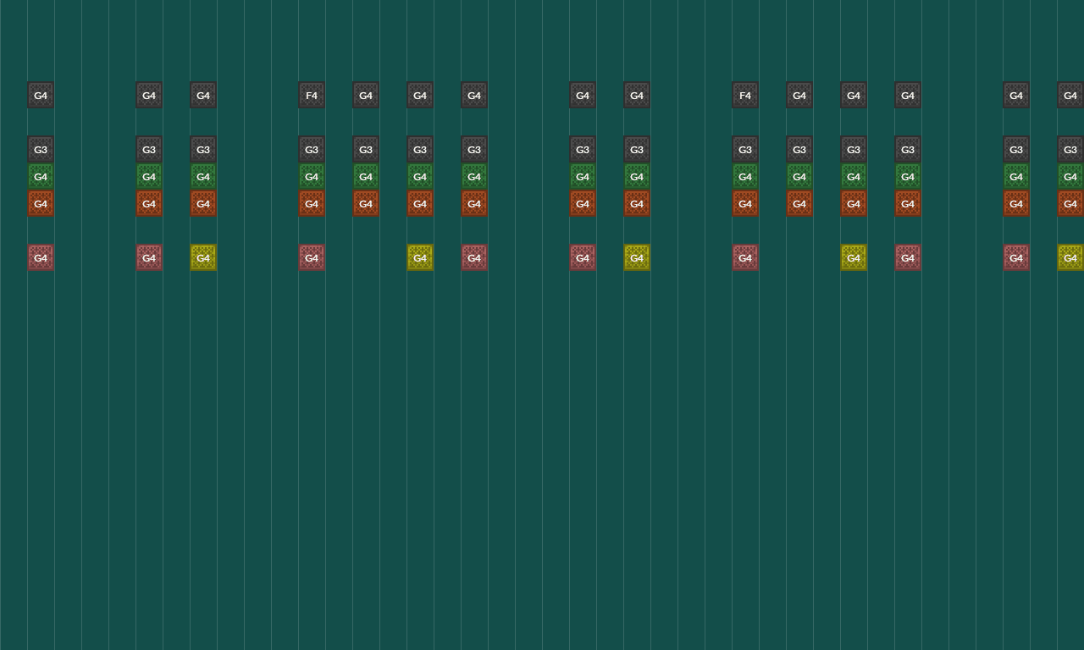Select green G4 note under the first F4

[312, 176]
